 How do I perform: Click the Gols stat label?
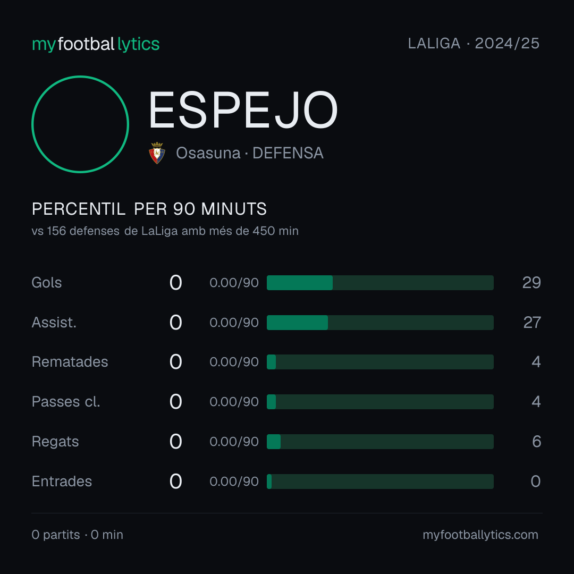pyautogui.click(x=46, y=283)
